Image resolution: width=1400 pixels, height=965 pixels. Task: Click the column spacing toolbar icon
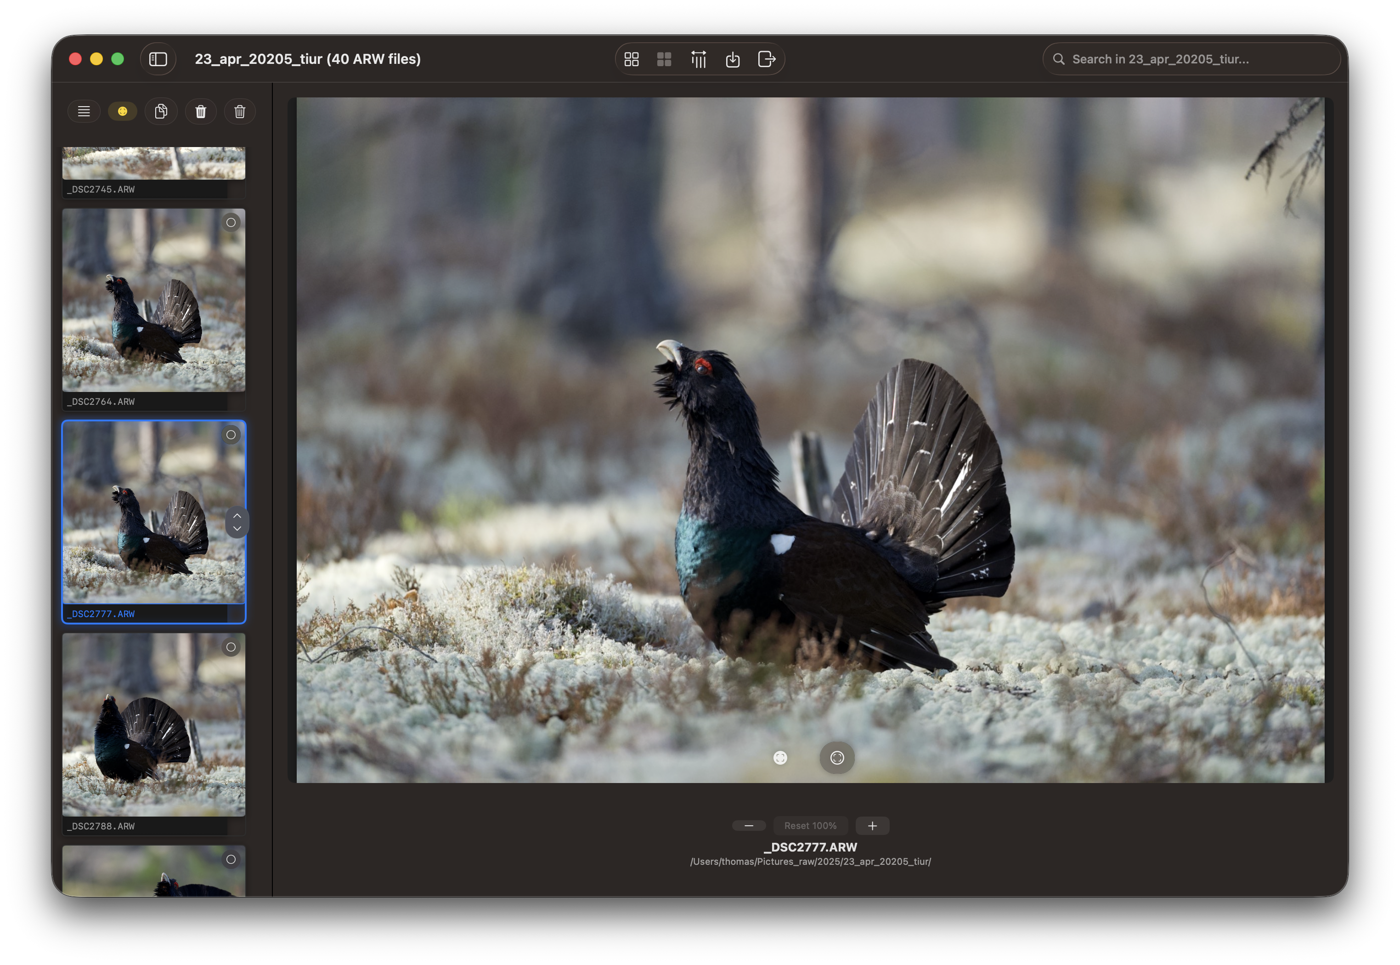(699, 59)
